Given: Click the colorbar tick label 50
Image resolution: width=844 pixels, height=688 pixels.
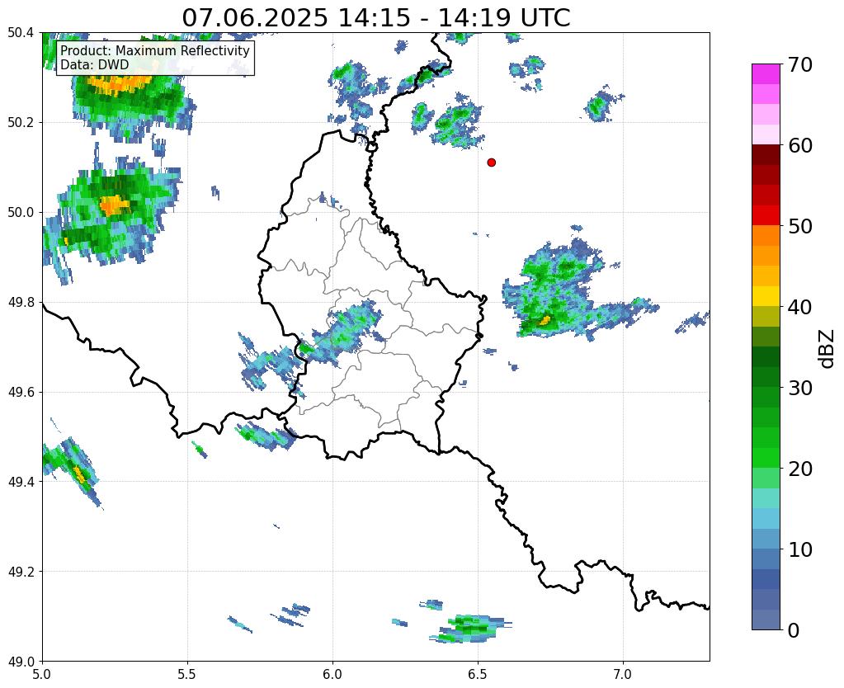Looking at the screenshot, I should (800, 226).
